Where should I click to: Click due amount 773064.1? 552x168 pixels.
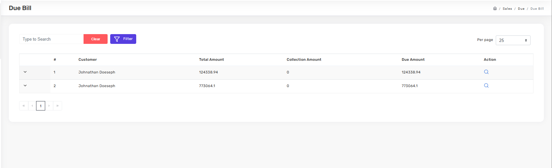tap(410, 86)
